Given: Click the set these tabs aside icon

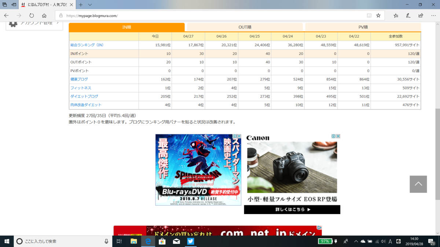Looking at the screenshot, I should tap(14, 5).
